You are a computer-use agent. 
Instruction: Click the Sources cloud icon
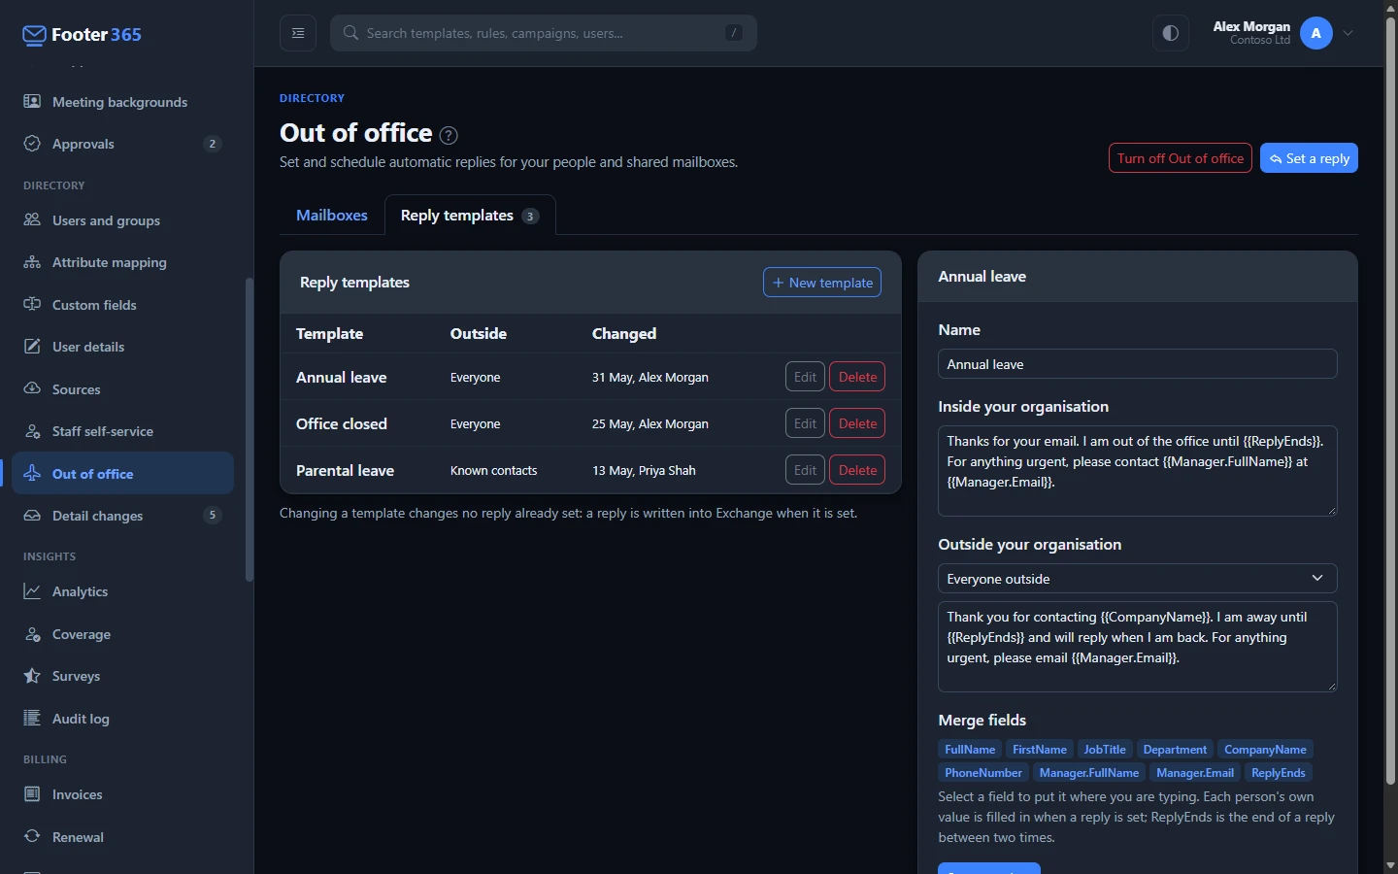point(32,389)
